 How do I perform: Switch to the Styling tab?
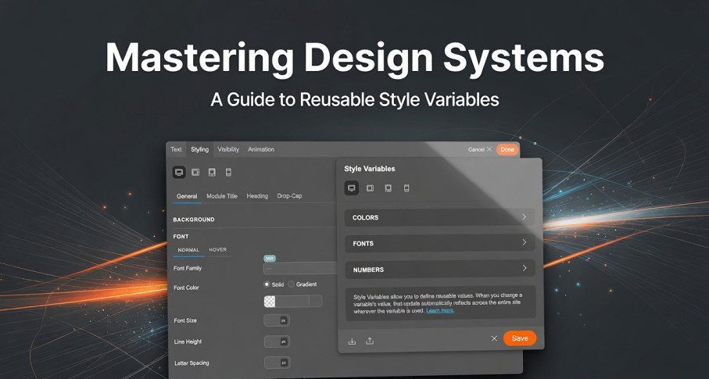pos(199,149)
